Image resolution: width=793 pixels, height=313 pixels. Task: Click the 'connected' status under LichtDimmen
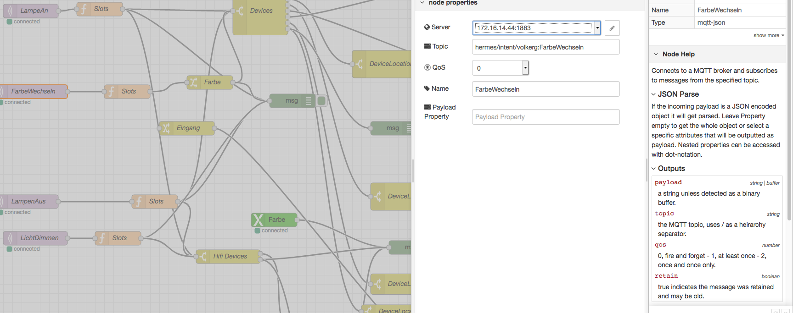coord(27,249)
